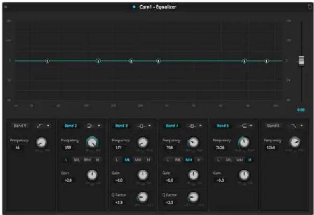Click Band 2 low-shelf filter shape icon
Viewport: 314px width, 215px height.
point(90,126)
